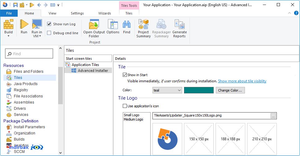Click the Change Color button
Image resolution: width=300 pixels, height=156 pixels.
[x=230, y=90]
